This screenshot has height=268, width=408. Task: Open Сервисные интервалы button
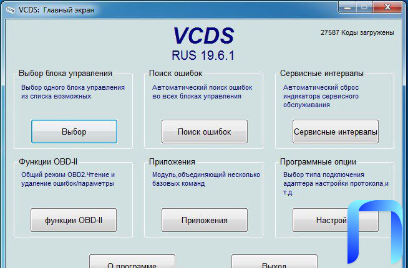click(x=336, y=132)
